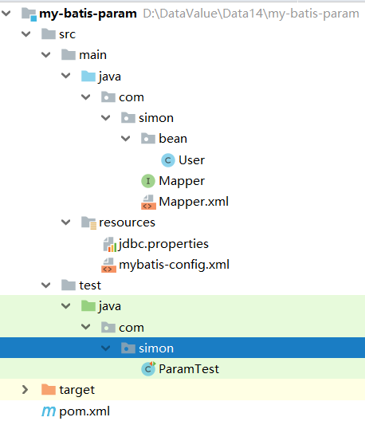Viewport: 365px width, 421px height.
Task: Expand the target folder
Action: [x=25, y=390]
